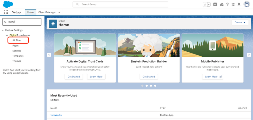
Task: Click the Search Setup field
Action: pos(120,4)
